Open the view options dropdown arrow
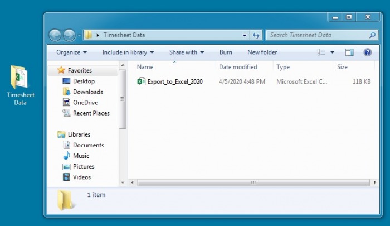390x226 pixels. [332, 52]
